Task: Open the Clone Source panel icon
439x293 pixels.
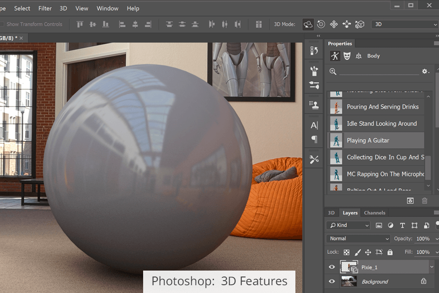Action: 314,105
